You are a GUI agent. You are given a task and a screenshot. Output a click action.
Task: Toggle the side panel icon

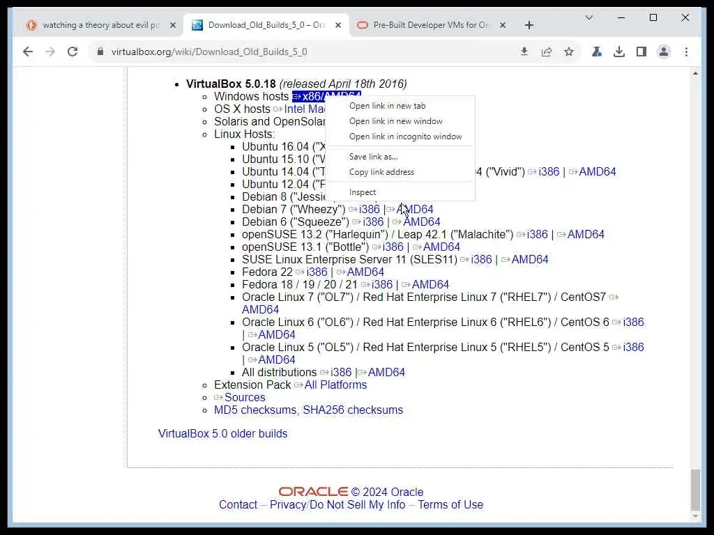[x=641, y=52]
